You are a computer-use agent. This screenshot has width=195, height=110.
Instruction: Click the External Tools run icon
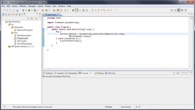35,10
